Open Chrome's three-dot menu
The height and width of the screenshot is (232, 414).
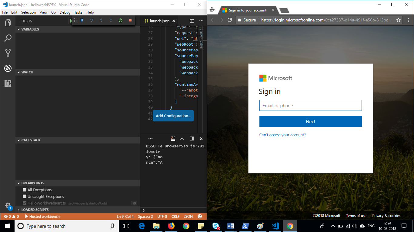(x=408, y=20)
